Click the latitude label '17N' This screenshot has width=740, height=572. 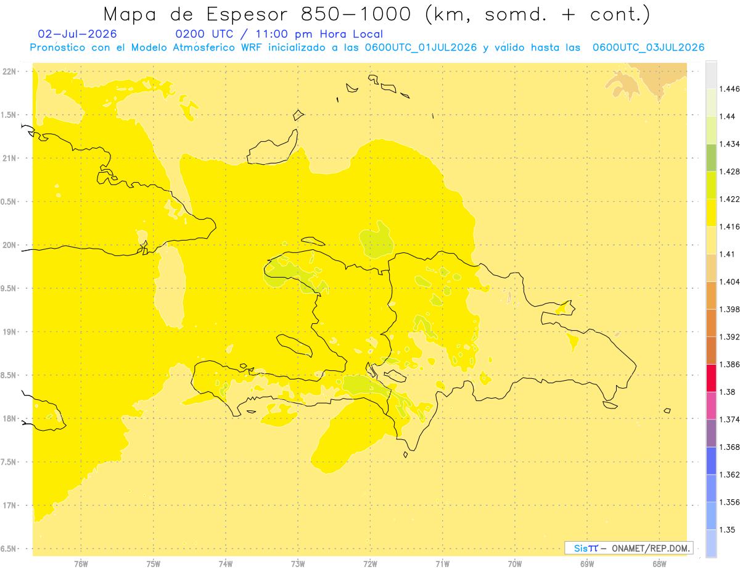(10, 505)
